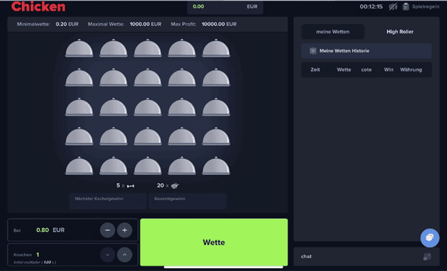447x271 pixels.
Task: Click the Maximal Wette 1000.00 EUR text
Action: 125,25
